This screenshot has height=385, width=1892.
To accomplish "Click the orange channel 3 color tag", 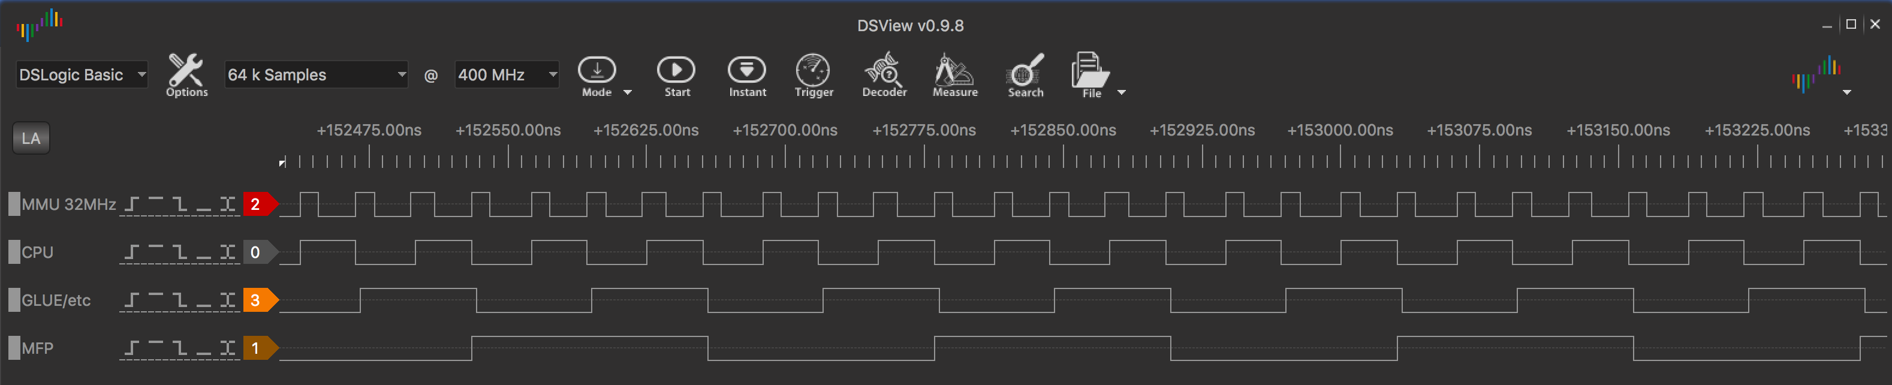I will tap(258, 300).
